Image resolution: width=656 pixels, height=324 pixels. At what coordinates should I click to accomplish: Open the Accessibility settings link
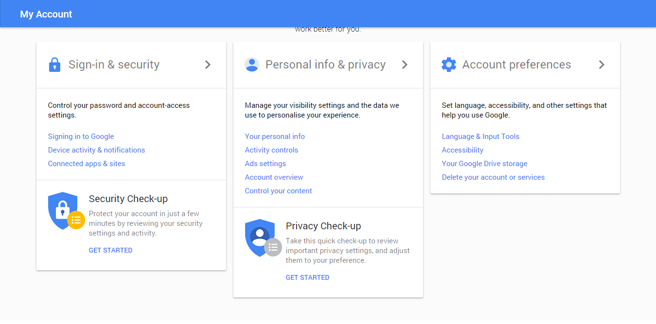point(462,150)
